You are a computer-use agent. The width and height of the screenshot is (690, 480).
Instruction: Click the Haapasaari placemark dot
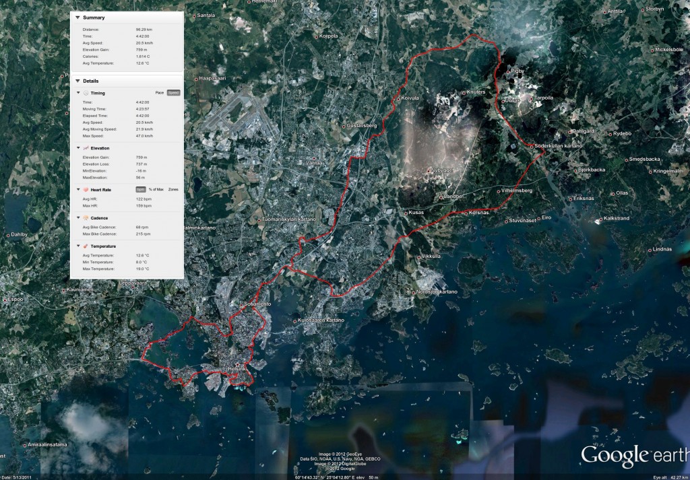[196, 79]
